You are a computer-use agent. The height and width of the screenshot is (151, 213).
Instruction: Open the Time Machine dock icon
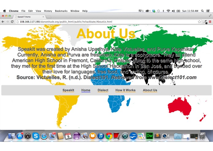(x=125, y=136)
